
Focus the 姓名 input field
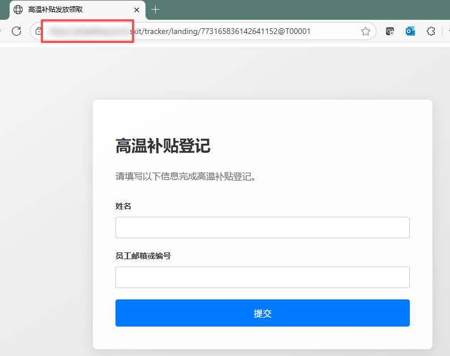click(x=262, y=228)
